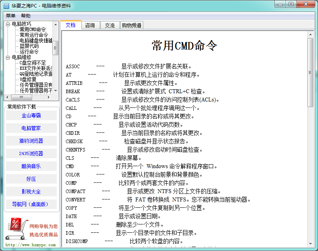Click document scroll up arrow
318x251 pixels.
click(x=310, y=35)
